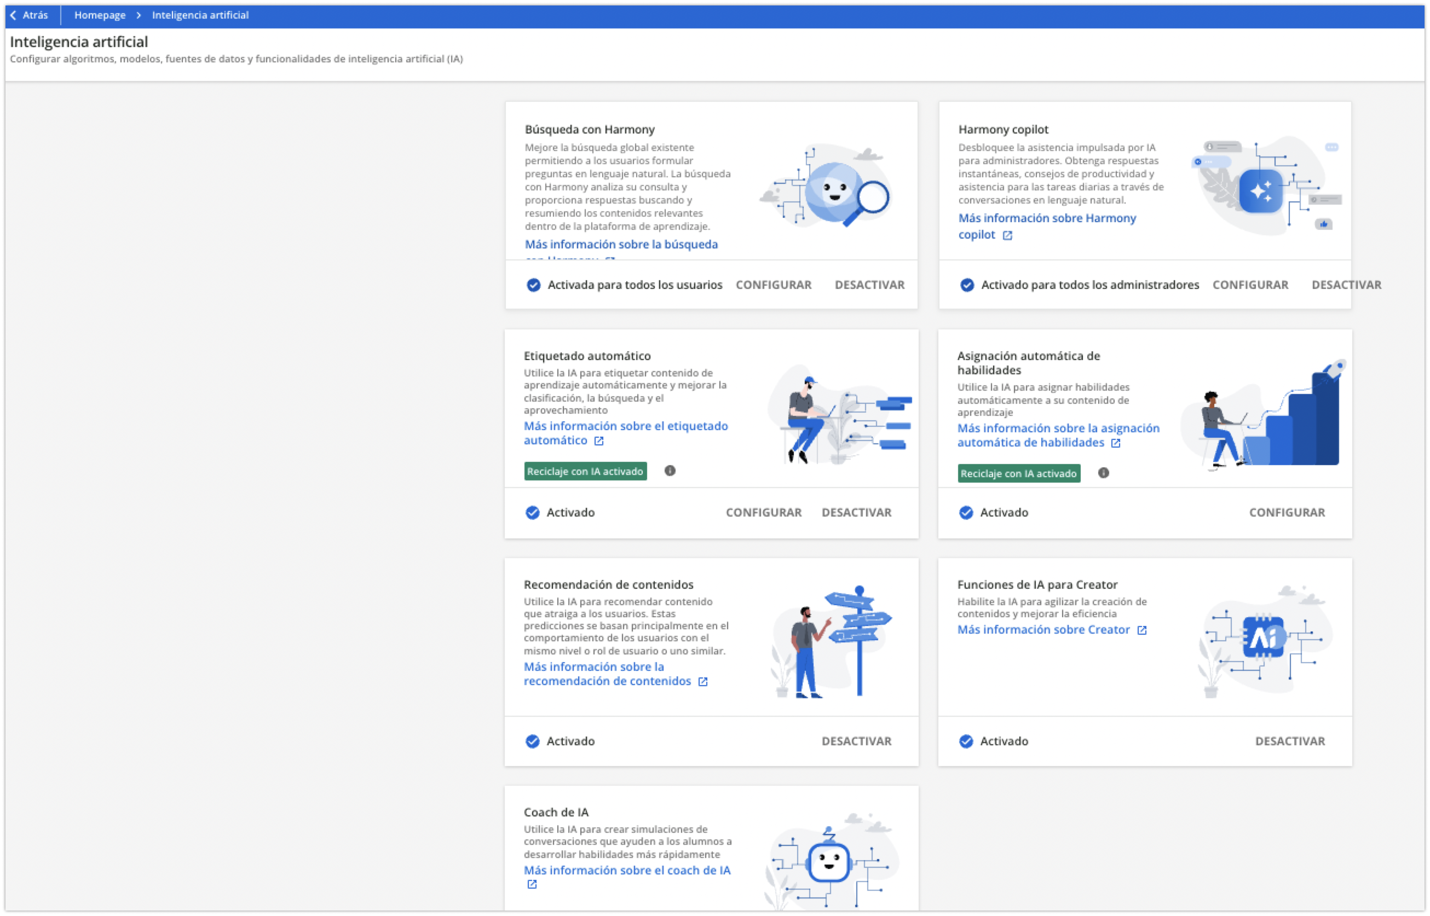
Task: Click the activated checkmark in Búsqueda con Harmony
Action: 533,285
